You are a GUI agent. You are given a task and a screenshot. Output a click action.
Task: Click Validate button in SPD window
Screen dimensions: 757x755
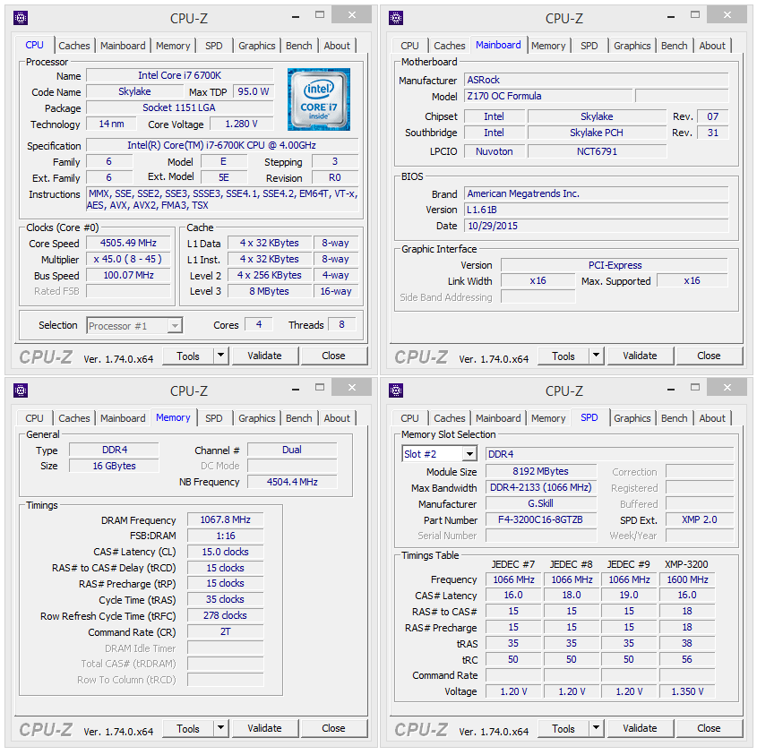tap(641, 728)
